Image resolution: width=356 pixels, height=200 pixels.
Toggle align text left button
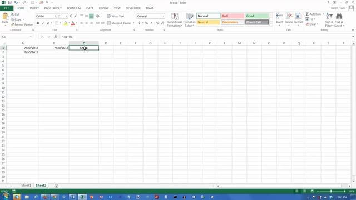pyautogui.click(x=82, y=23)
